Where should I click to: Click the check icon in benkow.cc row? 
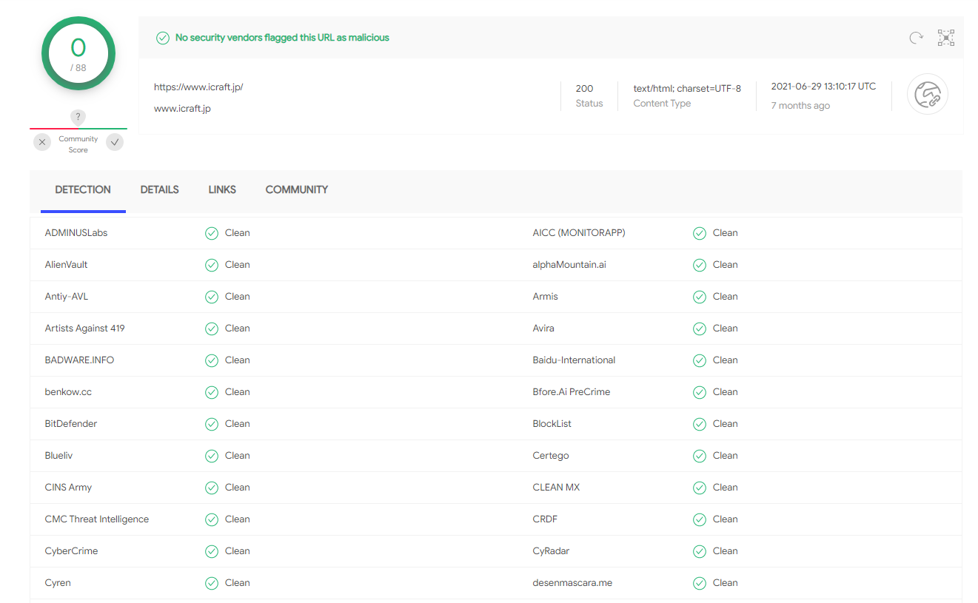(x=212, y=392)
